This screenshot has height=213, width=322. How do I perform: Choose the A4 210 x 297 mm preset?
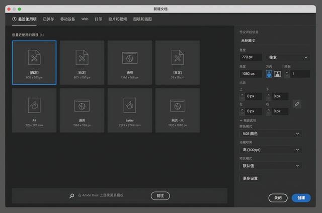coord(34,111)
